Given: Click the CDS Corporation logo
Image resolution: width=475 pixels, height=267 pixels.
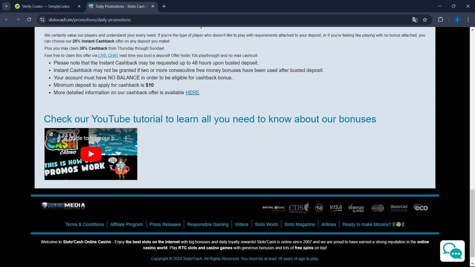Looking at the screenshot, I should pyautogui.click(x=299, y=208).
